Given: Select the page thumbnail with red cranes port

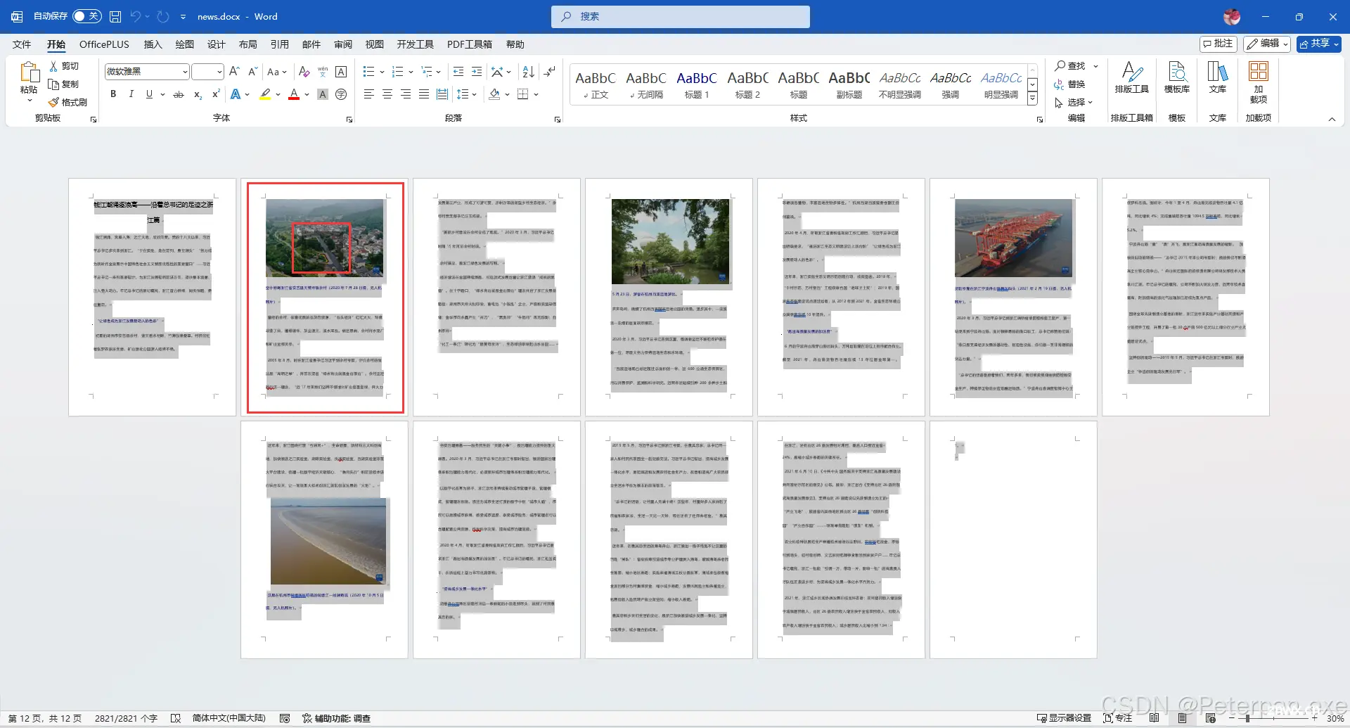Looking at the screenshot, I should pos(1013,297).
